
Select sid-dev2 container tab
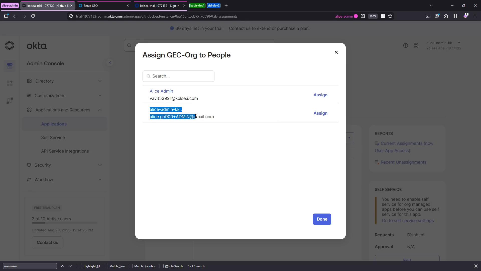[214, 6]
